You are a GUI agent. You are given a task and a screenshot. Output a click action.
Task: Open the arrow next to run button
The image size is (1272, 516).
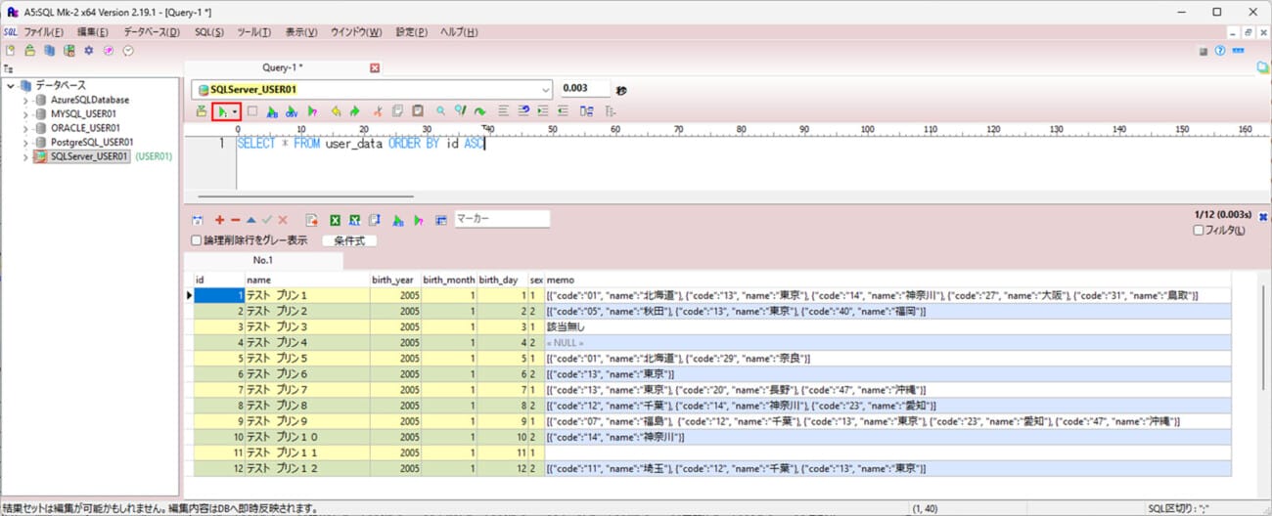pos(235,111)
